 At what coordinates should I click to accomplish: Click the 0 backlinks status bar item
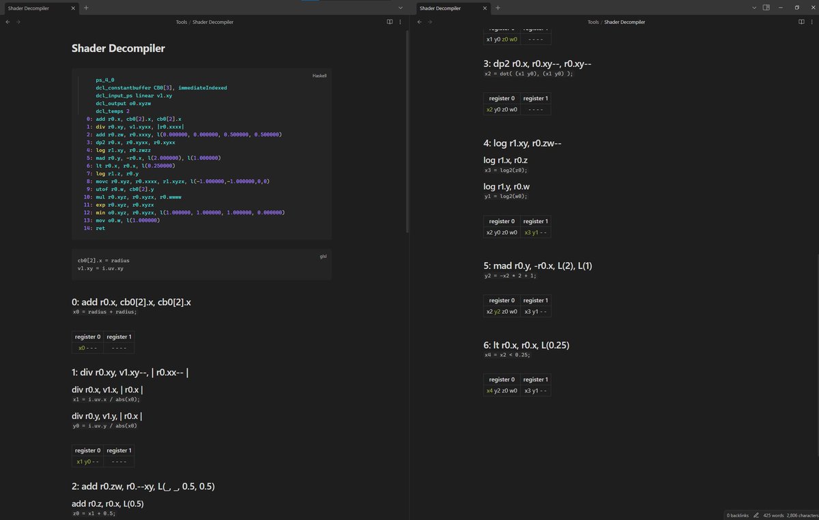737,515
